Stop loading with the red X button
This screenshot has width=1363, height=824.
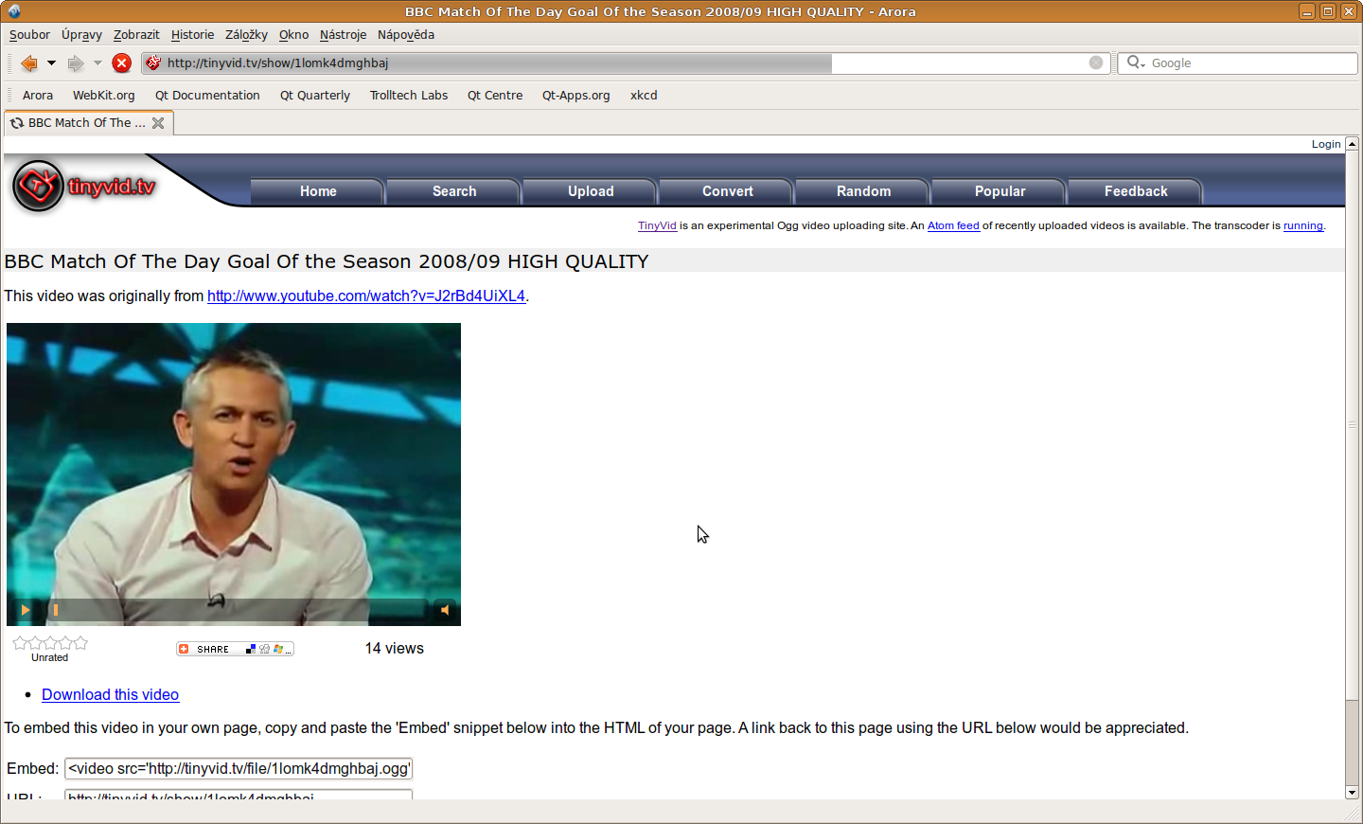121,63
